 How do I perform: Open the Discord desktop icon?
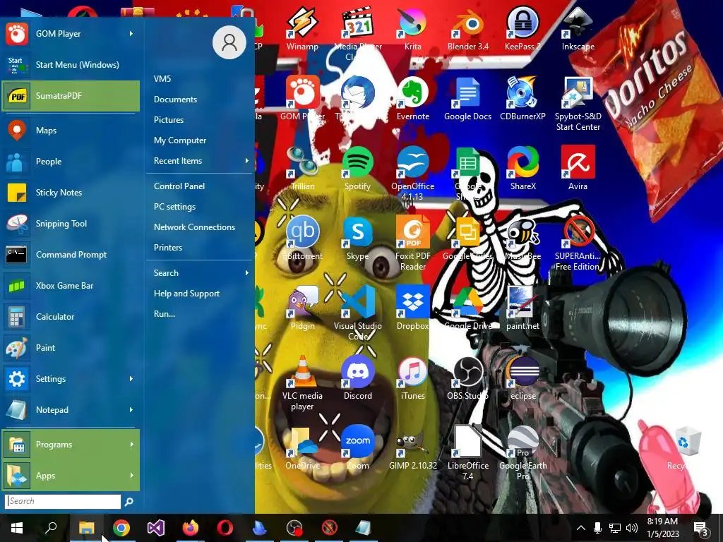click(x=358, y=378)
